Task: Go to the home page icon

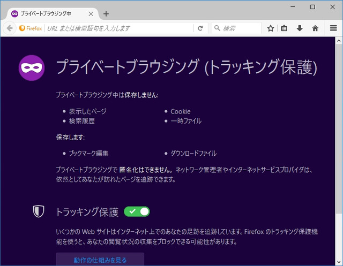Action: pos(315,28)
